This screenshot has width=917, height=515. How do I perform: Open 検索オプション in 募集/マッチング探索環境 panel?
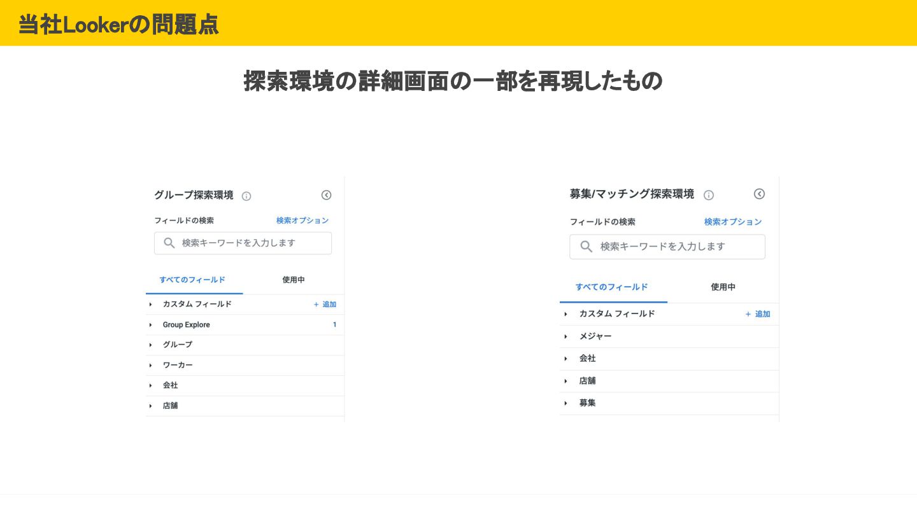pos(733,222)
